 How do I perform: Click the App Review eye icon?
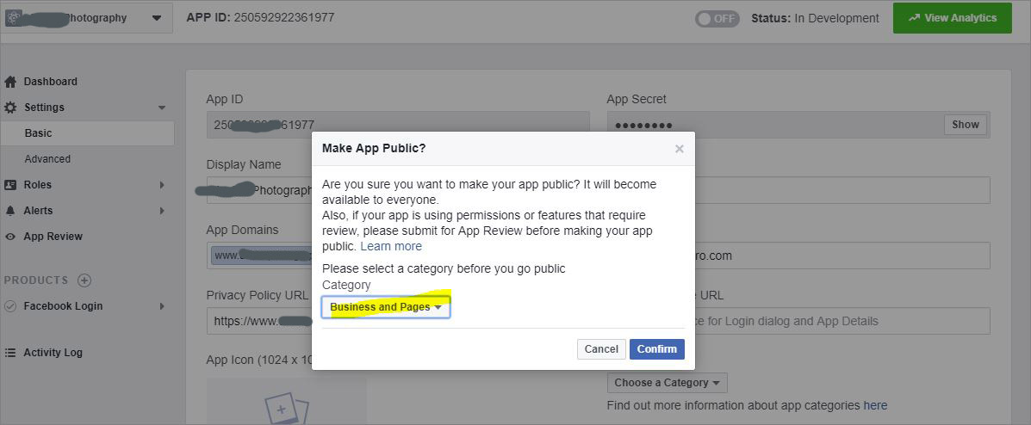(9, 237)
